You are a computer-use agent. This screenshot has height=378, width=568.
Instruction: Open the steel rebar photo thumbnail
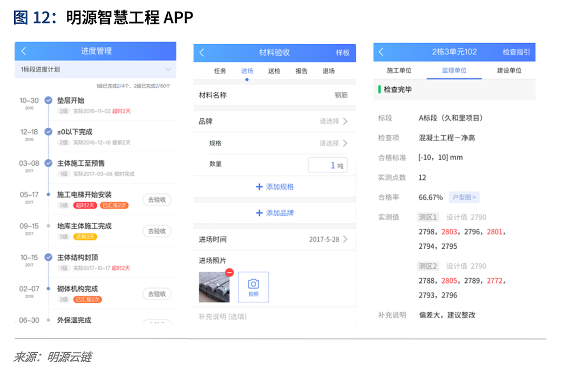point(215,288)
